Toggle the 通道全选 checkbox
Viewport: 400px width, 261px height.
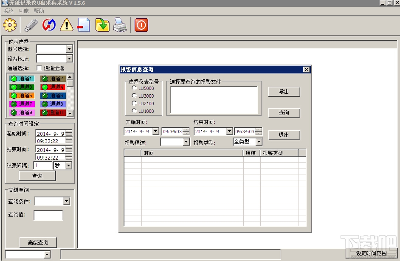[39, 68]
